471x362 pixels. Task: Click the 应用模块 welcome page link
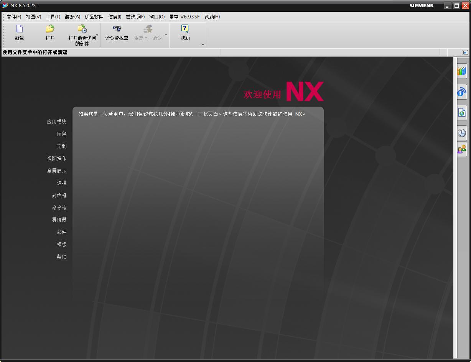coord(56,121)
